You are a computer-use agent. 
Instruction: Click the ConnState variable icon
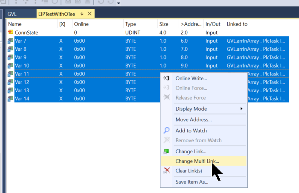point(11,32)
